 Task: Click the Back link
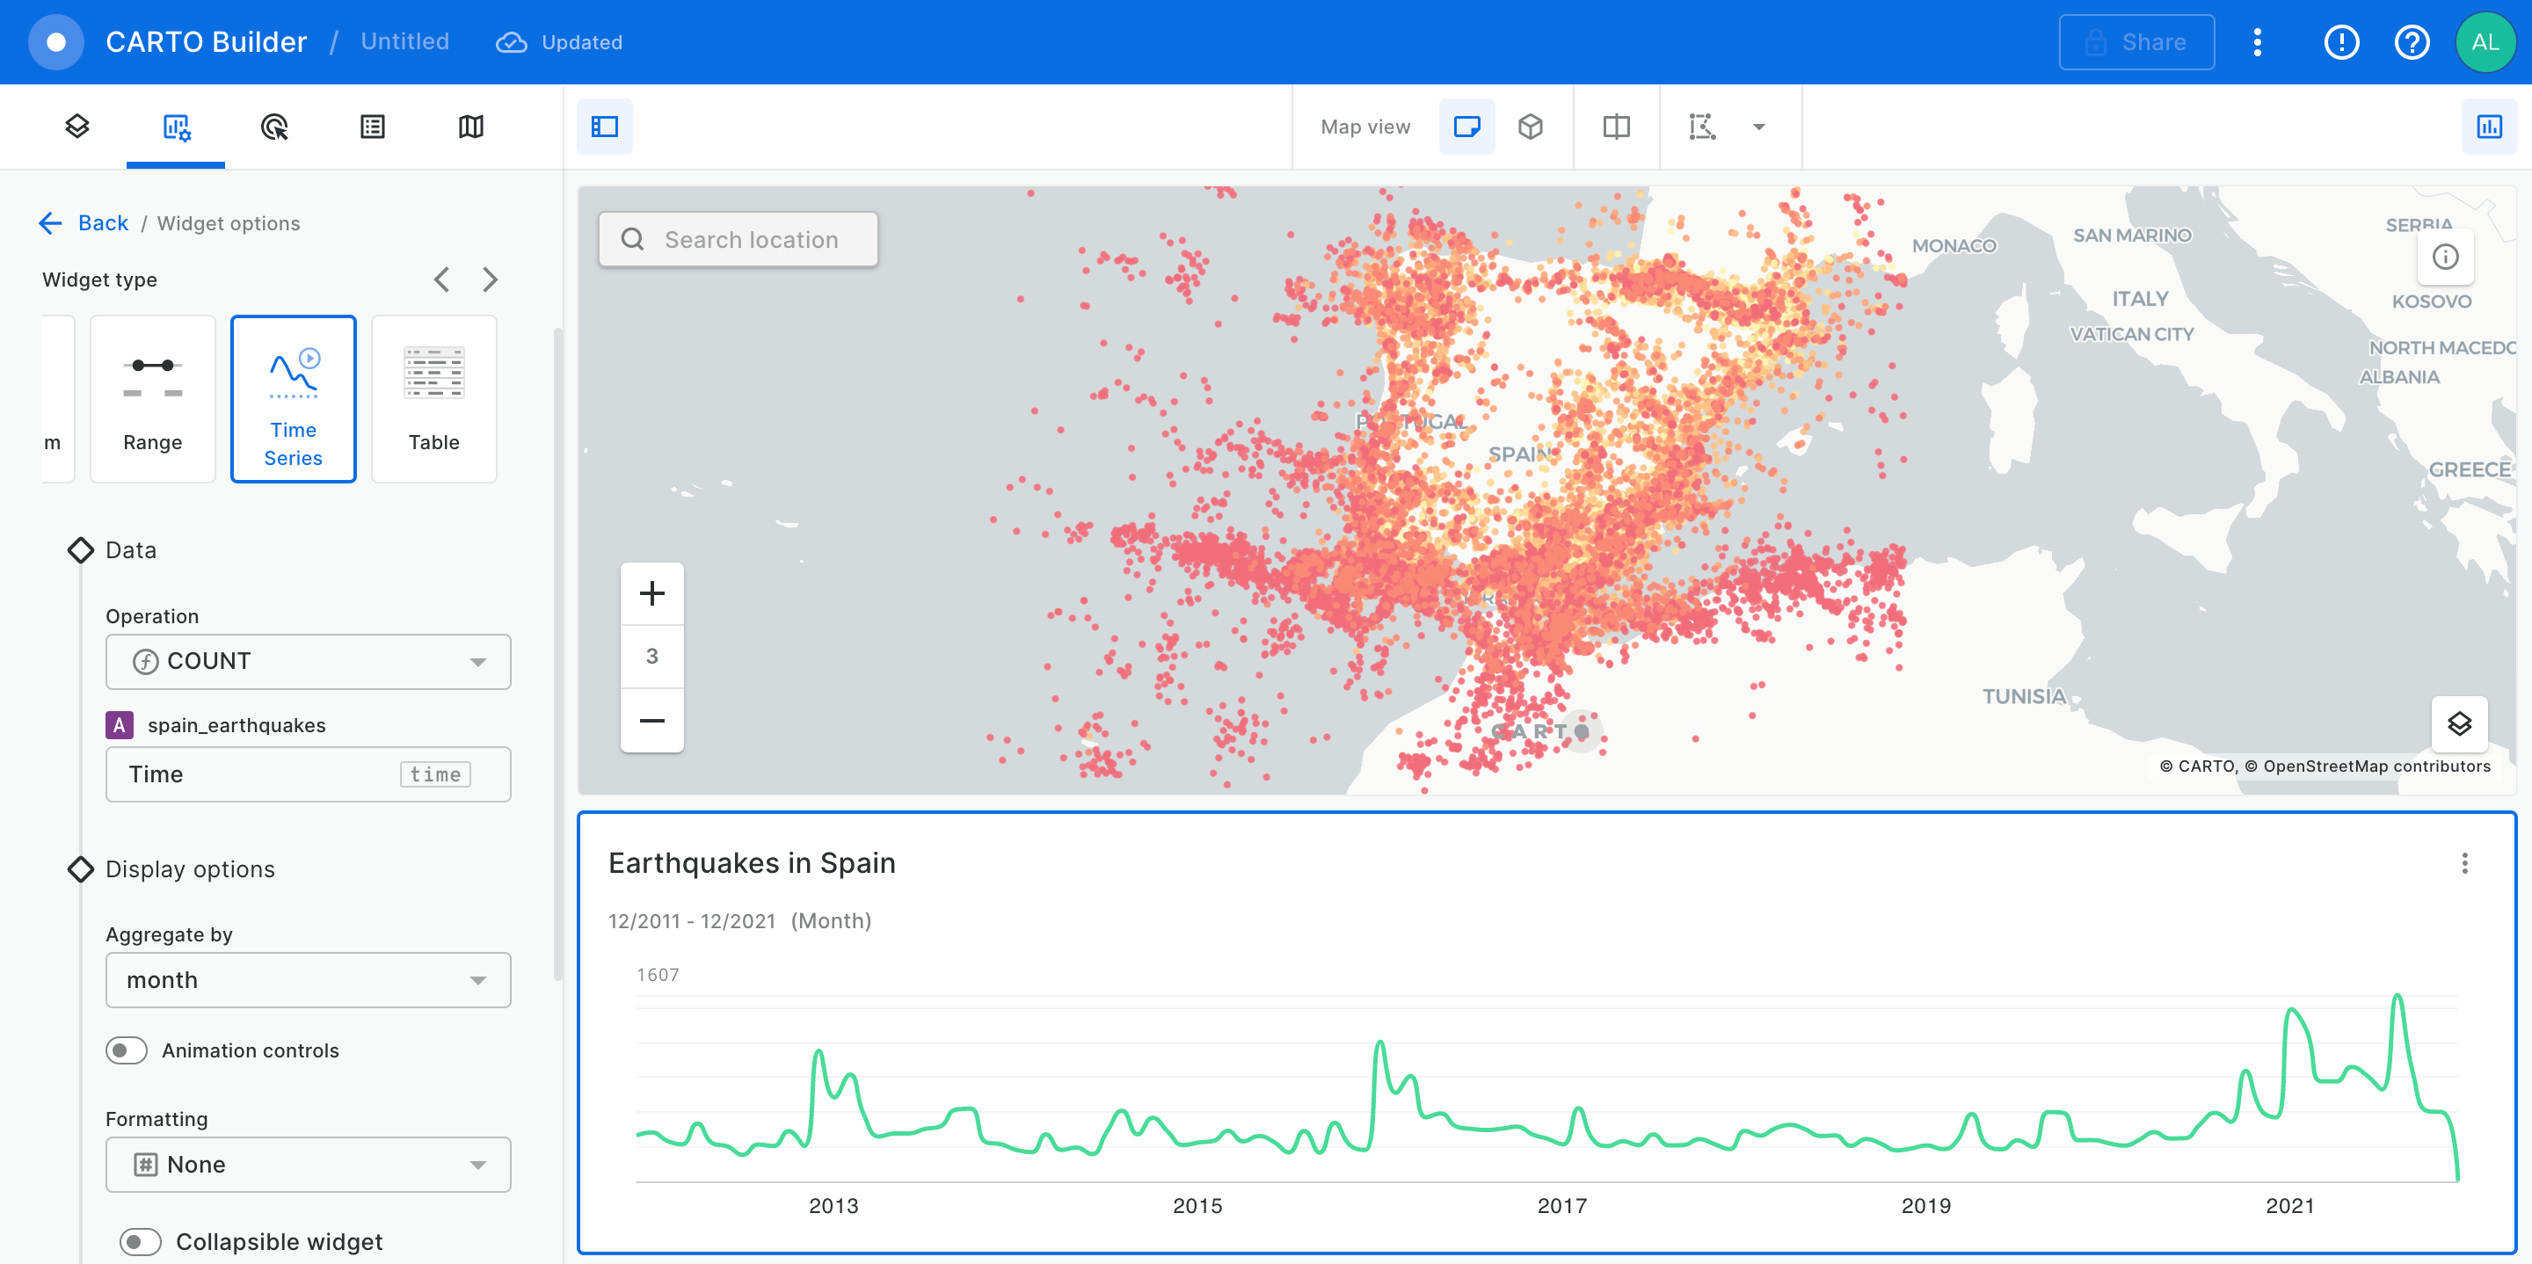102,223
